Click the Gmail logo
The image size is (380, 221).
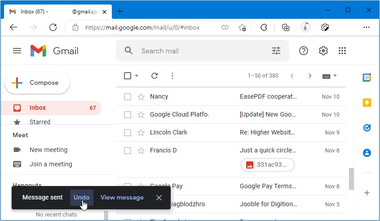click(x=54, y=51)
